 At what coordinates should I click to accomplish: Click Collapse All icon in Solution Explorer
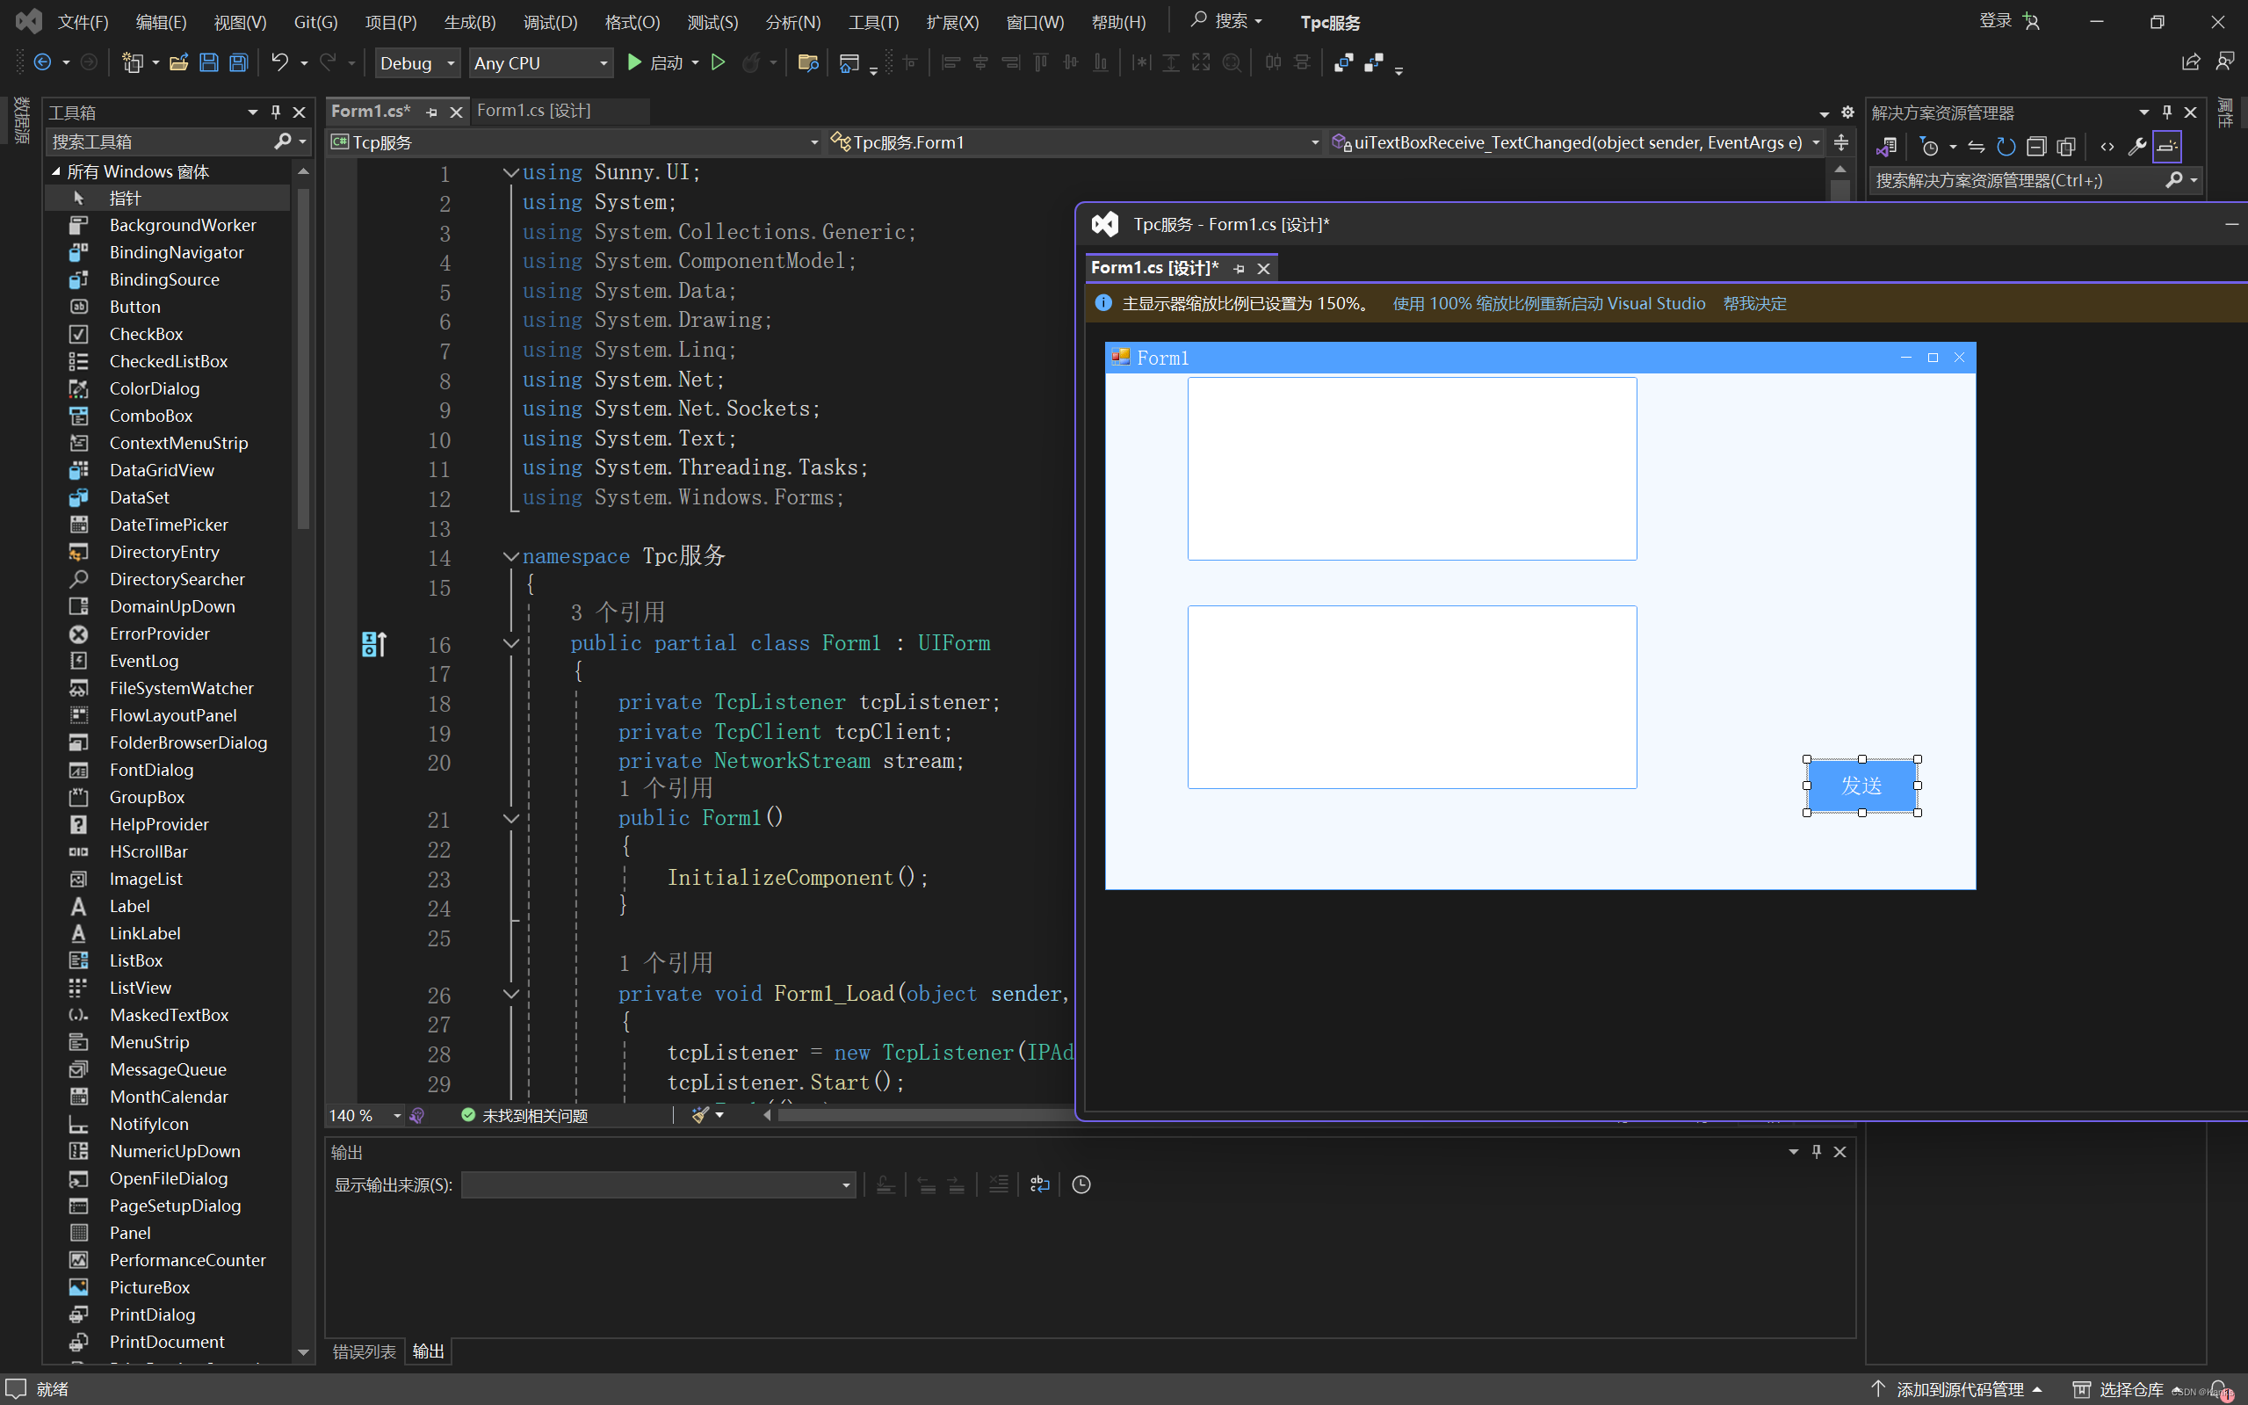coord(2036,146)
